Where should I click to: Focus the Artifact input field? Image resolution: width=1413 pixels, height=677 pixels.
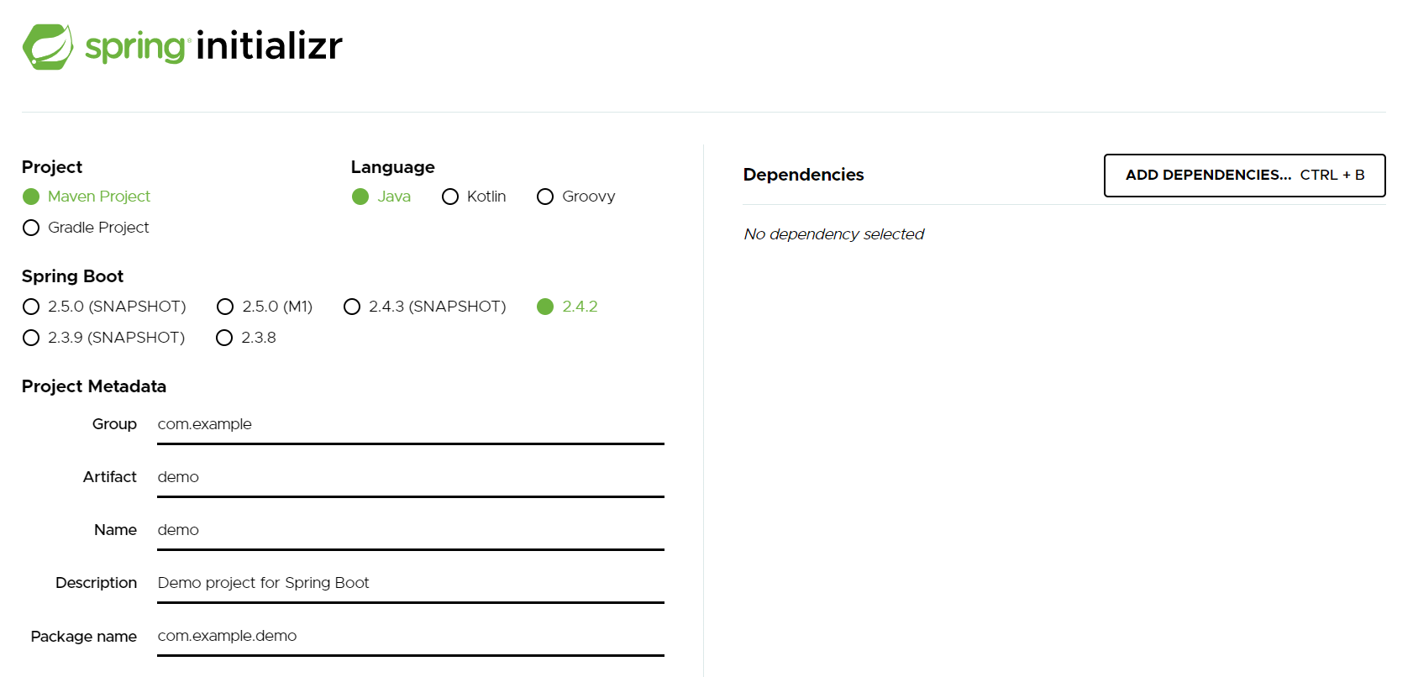click(x=411, y=478)
